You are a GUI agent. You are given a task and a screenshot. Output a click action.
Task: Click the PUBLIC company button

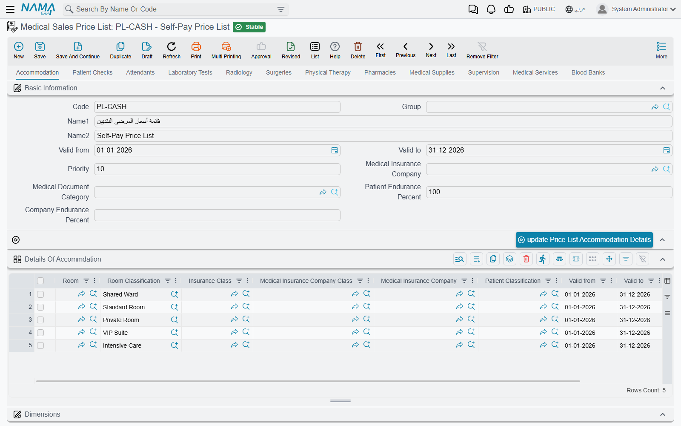(x=539, y=9)
